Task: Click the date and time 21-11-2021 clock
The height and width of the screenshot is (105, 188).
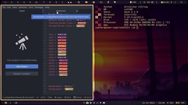Action: 153,103
